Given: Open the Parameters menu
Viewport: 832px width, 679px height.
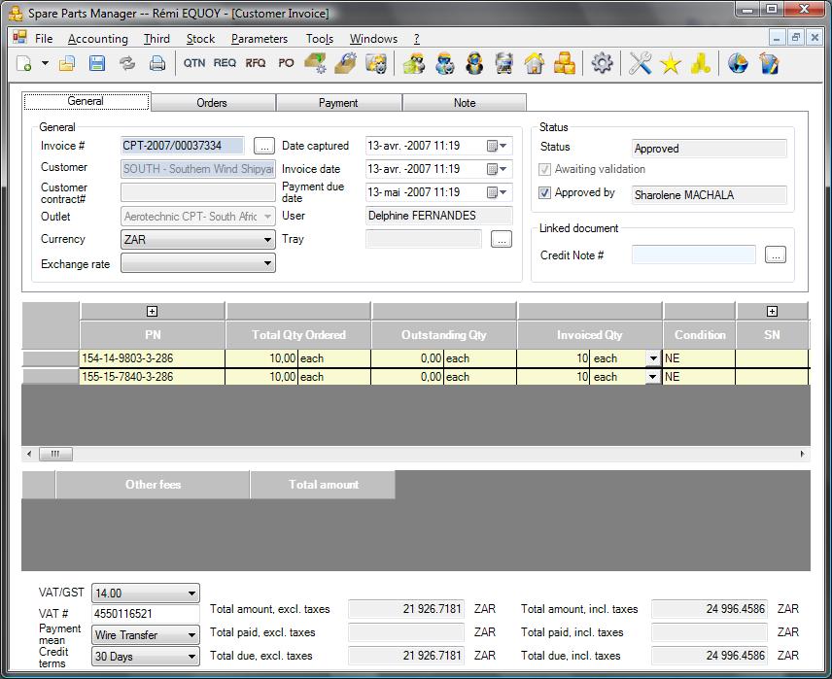Looking at the screenshot, I should pyautogui.click(x=260, y=39).
